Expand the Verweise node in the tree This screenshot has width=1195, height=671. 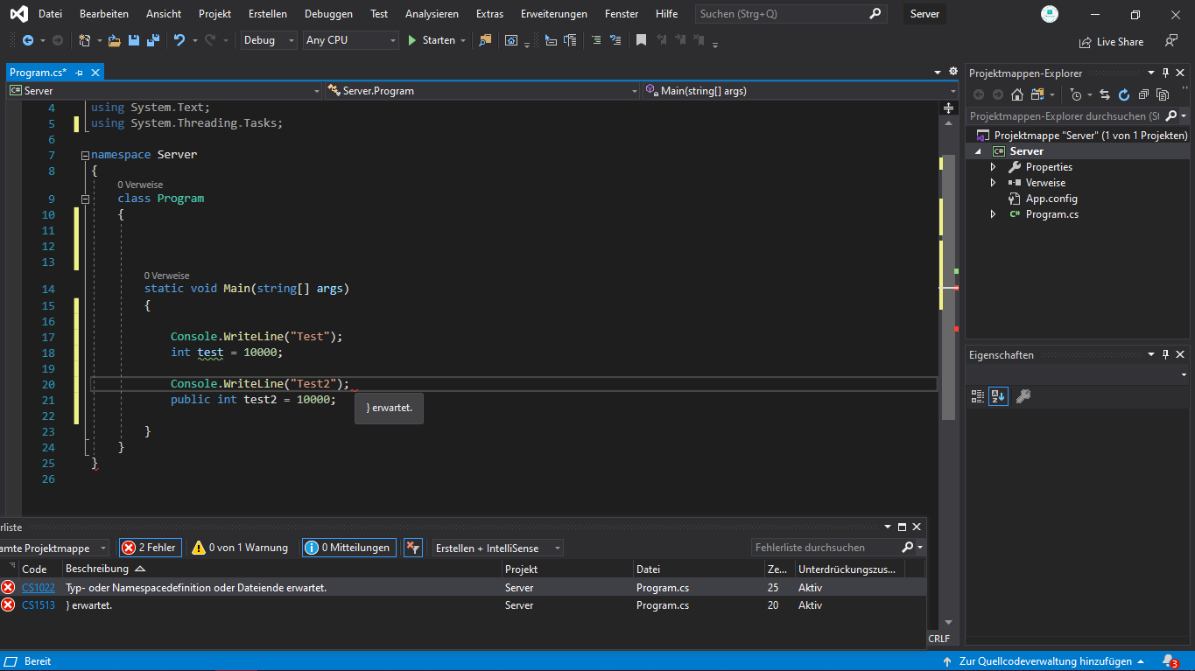tap(993, 183)
